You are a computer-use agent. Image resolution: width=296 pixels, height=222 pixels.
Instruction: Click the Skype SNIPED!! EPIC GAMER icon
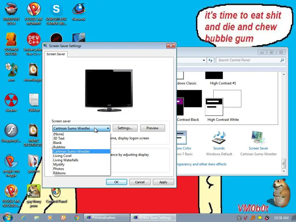coord(56,13)
